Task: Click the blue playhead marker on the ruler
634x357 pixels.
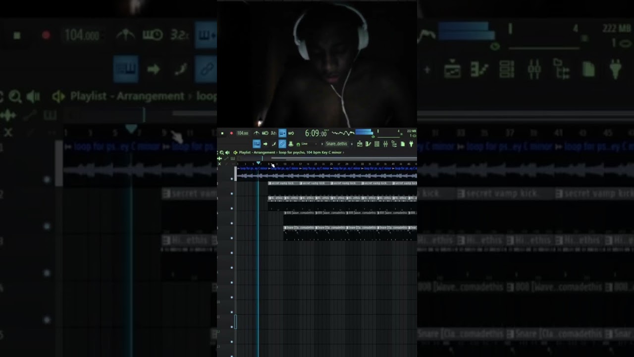Action: pyautogui.click(x=259, y=163)
